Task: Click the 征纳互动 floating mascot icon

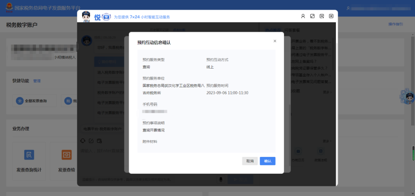Action: 408,97
